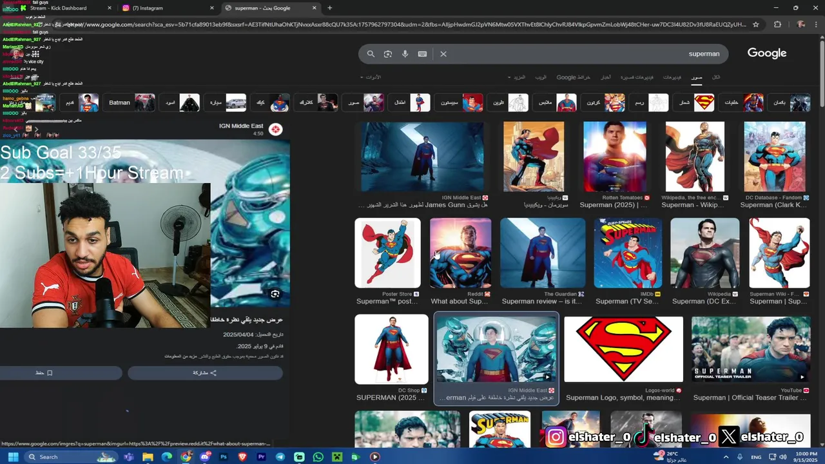Open the browser extensions puzzle icon
The image size is (825, 464).
point(777,24)
